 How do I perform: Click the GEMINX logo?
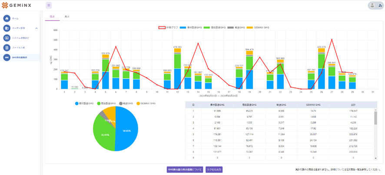click(16, 5)
